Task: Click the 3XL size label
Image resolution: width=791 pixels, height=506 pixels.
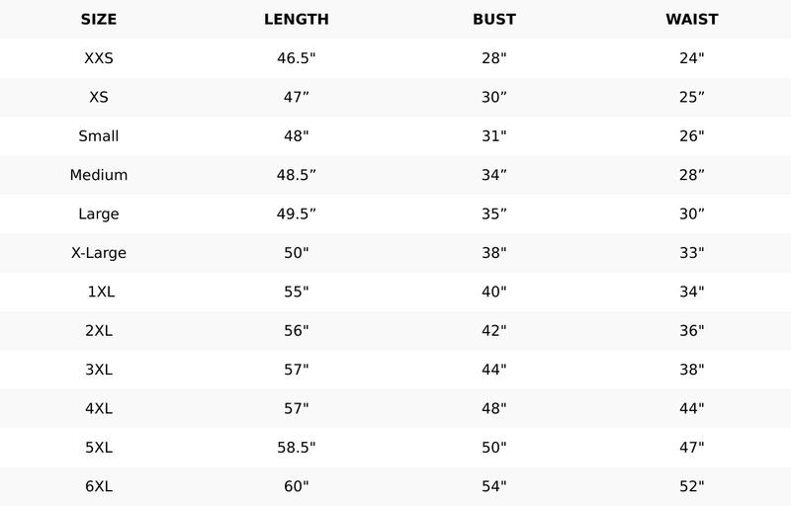Action: (99, 370)
